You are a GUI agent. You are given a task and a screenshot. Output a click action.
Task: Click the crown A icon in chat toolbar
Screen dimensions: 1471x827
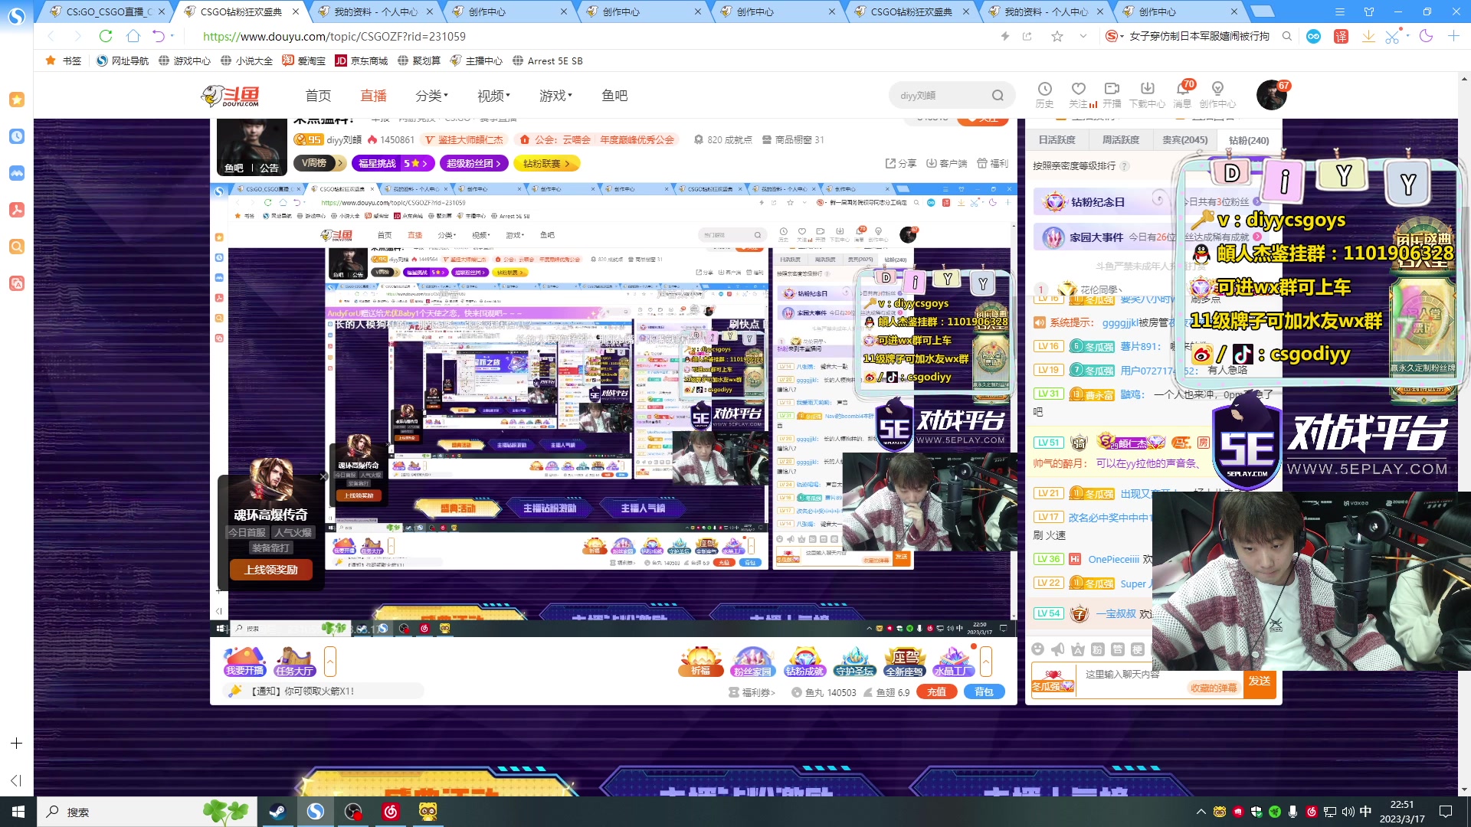1078,649
